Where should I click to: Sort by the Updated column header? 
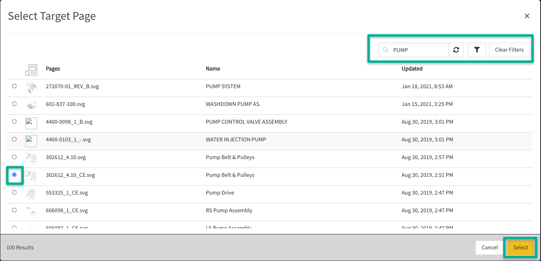412,69
